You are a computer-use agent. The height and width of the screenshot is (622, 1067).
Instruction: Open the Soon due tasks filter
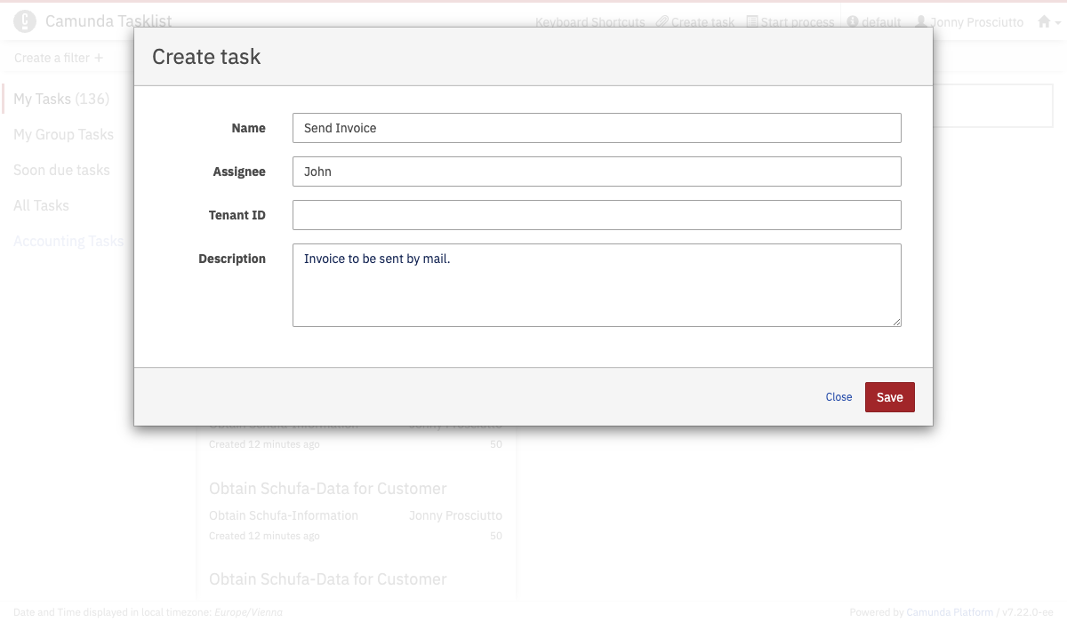point(61,170)
